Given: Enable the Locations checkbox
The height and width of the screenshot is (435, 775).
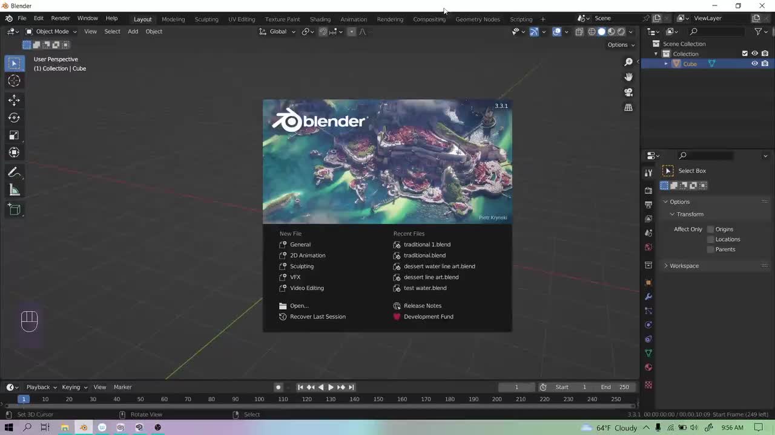Looking at the screenshot, I should [x=711, y=239].
